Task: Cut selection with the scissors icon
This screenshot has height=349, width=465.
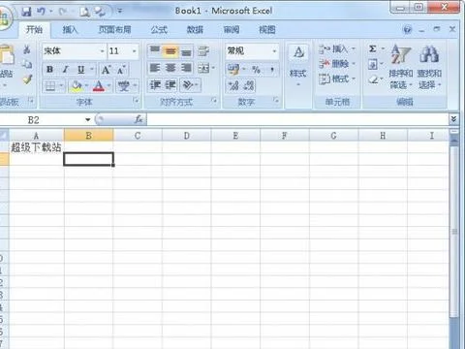Action: pos(27,49)
